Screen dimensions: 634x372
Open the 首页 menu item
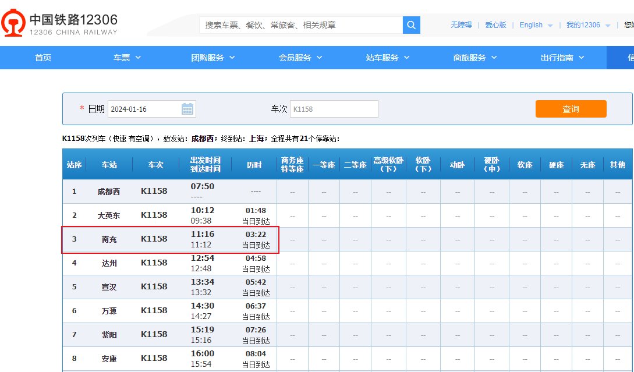42,58
